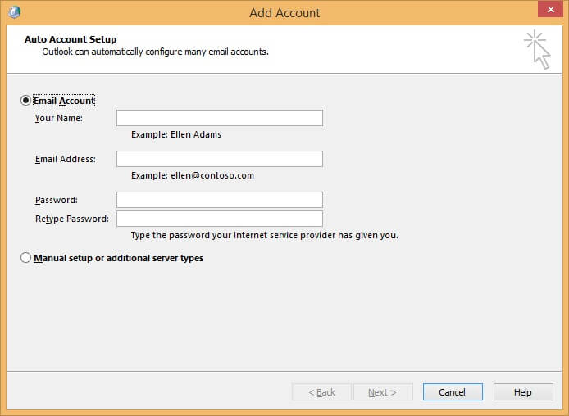Focus the Your Name input field
This screenshot has width=569, height=416.
(x=219, y=118)
